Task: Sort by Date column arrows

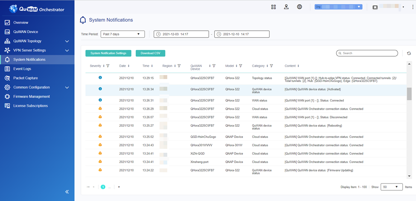Action: [128, 66]
